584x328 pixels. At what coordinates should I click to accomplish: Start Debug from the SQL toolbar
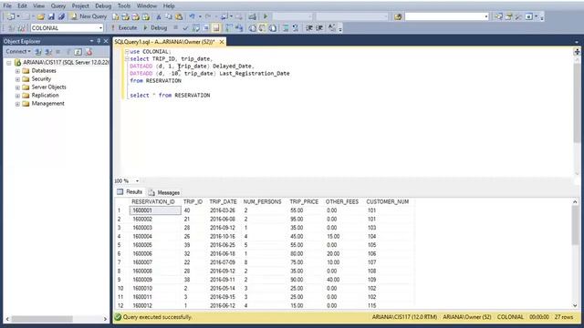[155, 28]
